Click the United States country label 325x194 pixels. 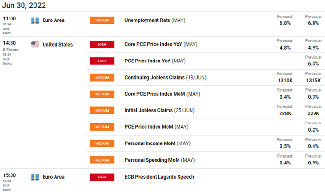pos(57,44)
